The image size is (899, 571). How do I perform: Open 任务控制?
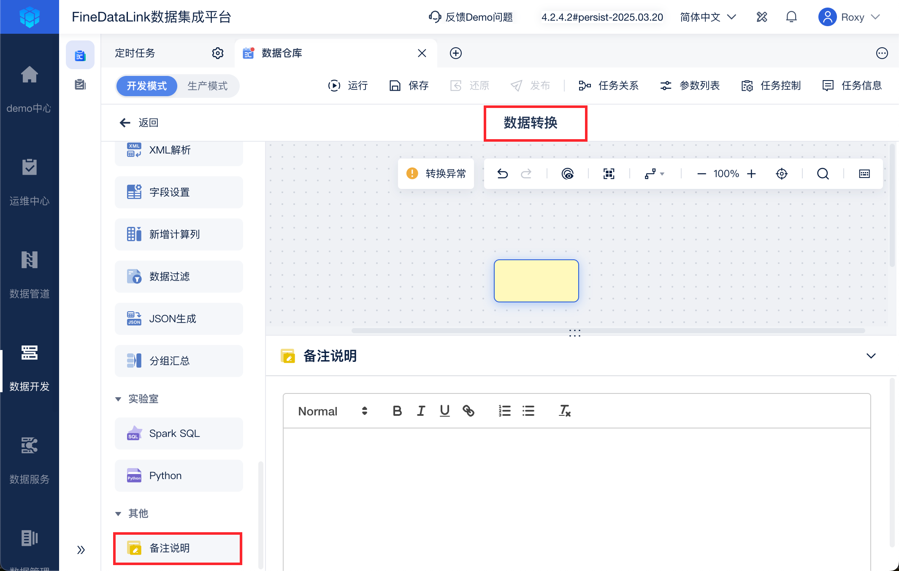(771, 86)
